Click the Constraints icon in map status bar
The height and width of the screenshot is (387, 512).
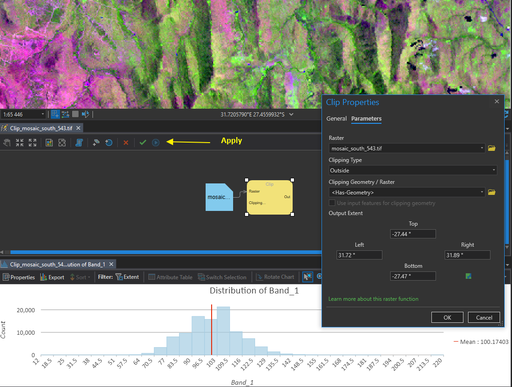coord(55,114)
